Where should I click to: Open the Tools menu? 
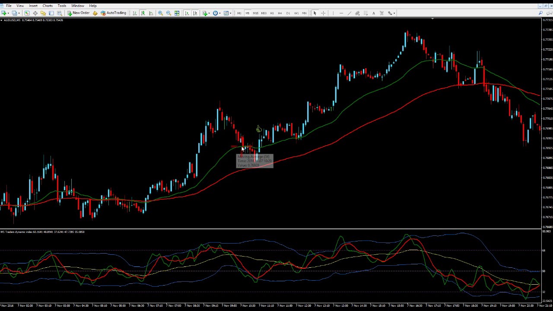[62, 6]
